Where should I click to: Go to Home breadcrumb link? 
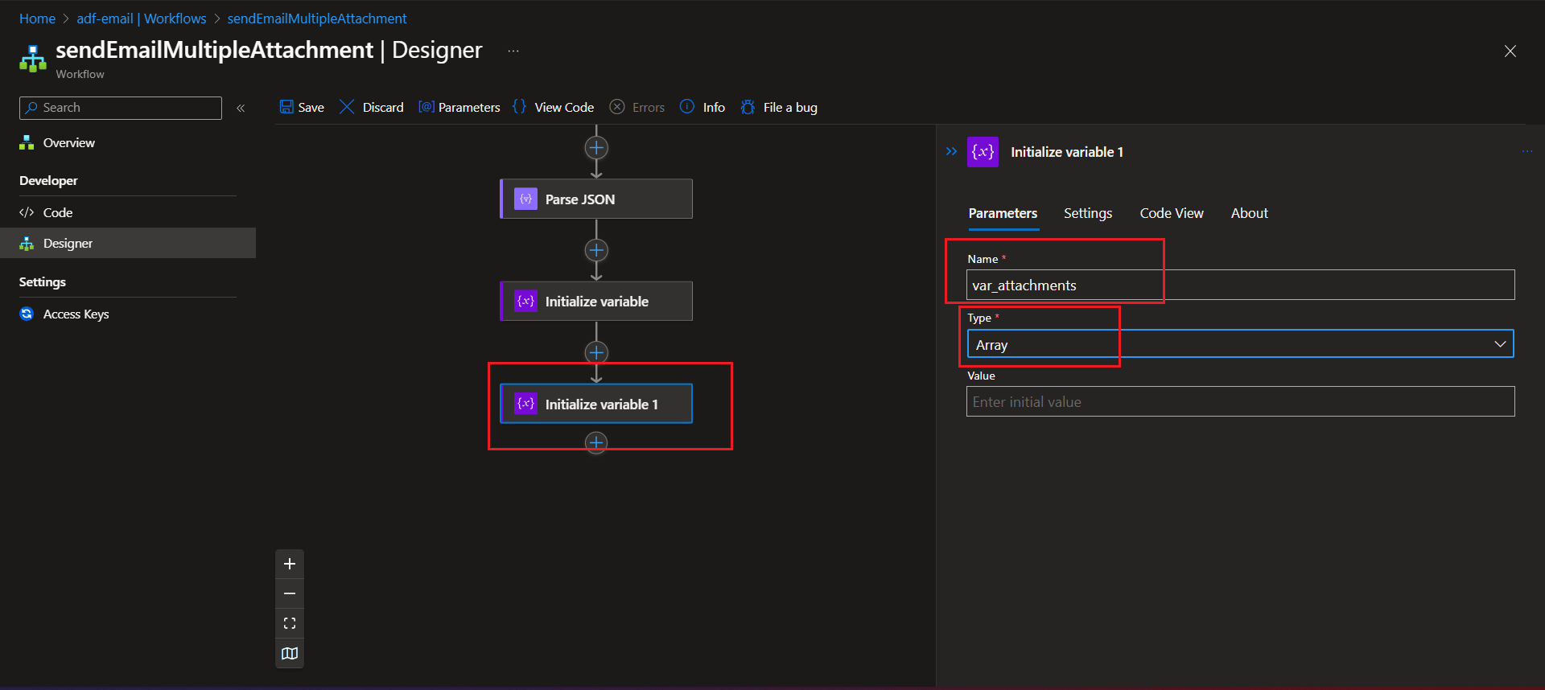(x=37, y=18)
